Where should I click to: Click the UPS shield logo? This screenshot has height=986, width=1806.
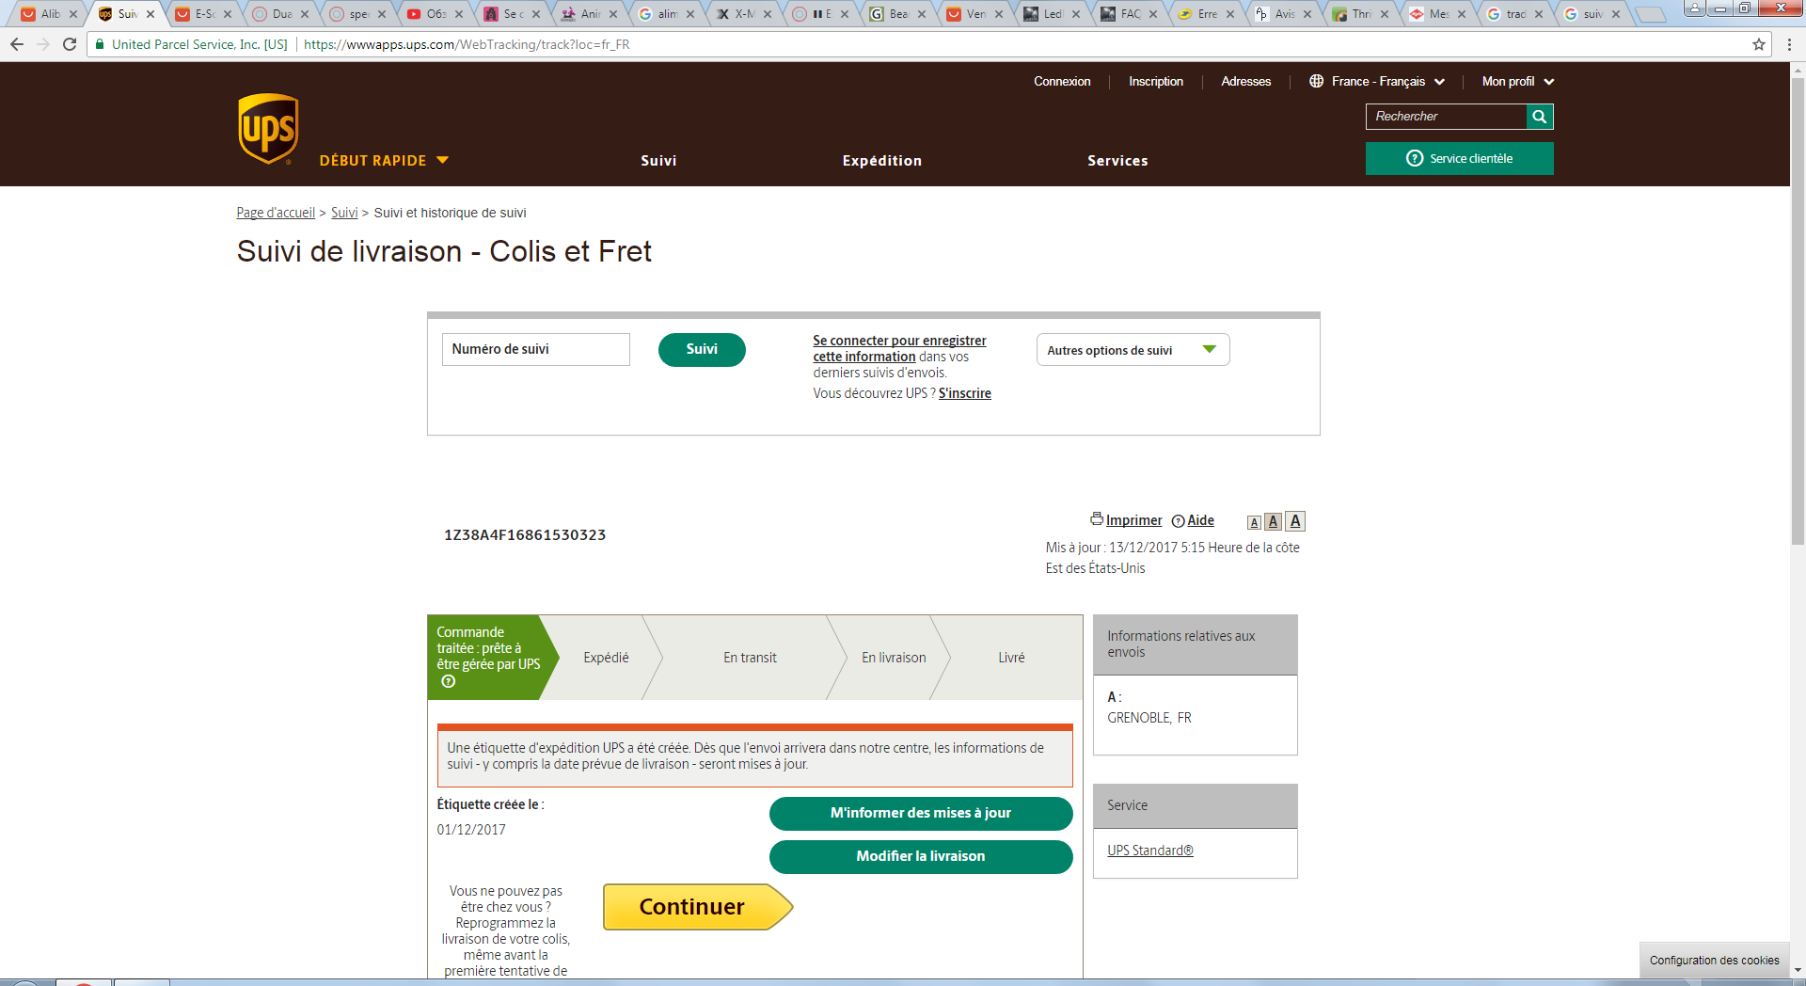268,129
